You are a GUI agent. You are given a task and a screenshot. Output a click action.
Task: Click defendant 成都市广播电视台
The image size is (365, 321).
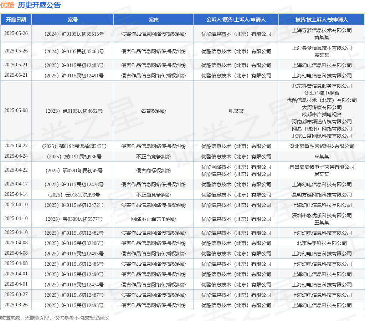322,114
